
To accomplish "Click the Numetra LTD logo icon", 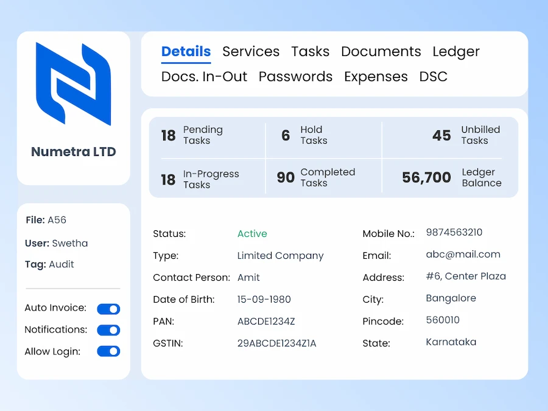I will point(73,84).
